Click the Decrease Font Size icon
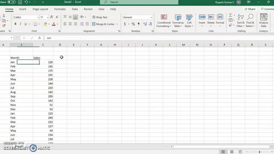The width and height of the screenshot is (274, 154). [57, 17]
